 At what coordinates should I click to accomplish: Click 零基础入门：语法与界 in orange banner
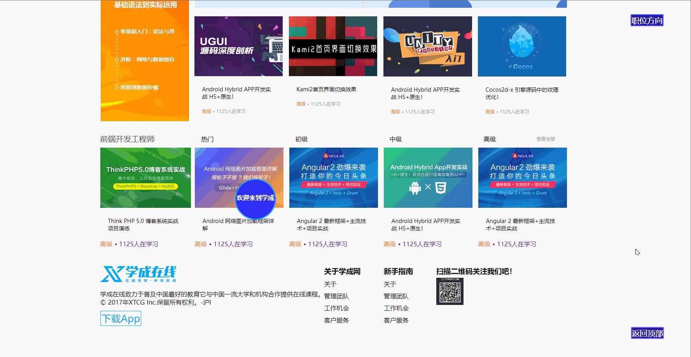pyautogui.click(x=147, y=31)
